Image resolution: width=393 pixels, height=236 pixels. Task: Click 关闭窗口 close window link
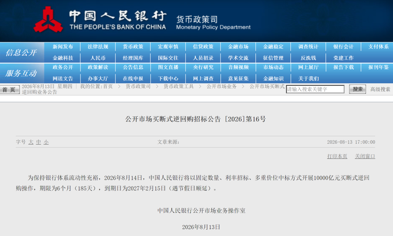pyautogui.click(x=365, y=156)
